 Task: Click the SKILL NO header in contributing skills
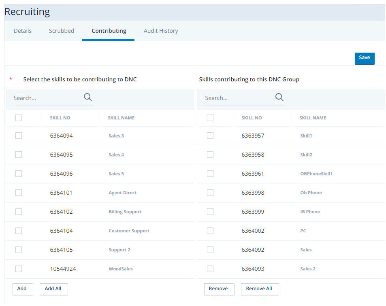click(x=252, y=118)
